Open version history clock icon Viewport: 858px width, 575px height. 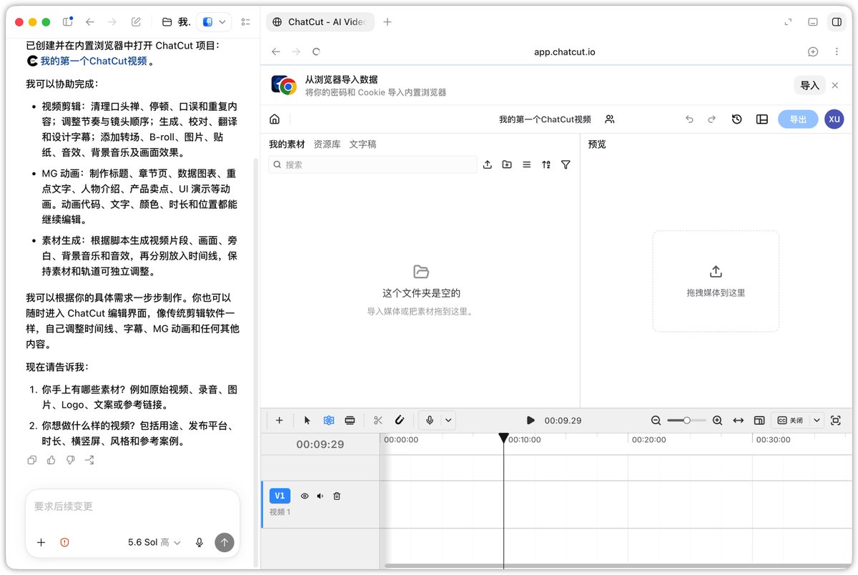pyautogui.click(x=737, y=119)
